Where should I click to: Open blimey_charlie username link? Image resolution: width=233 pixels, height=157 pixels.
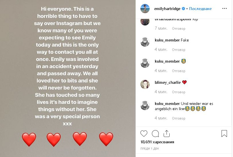click(x=168, y=82)
